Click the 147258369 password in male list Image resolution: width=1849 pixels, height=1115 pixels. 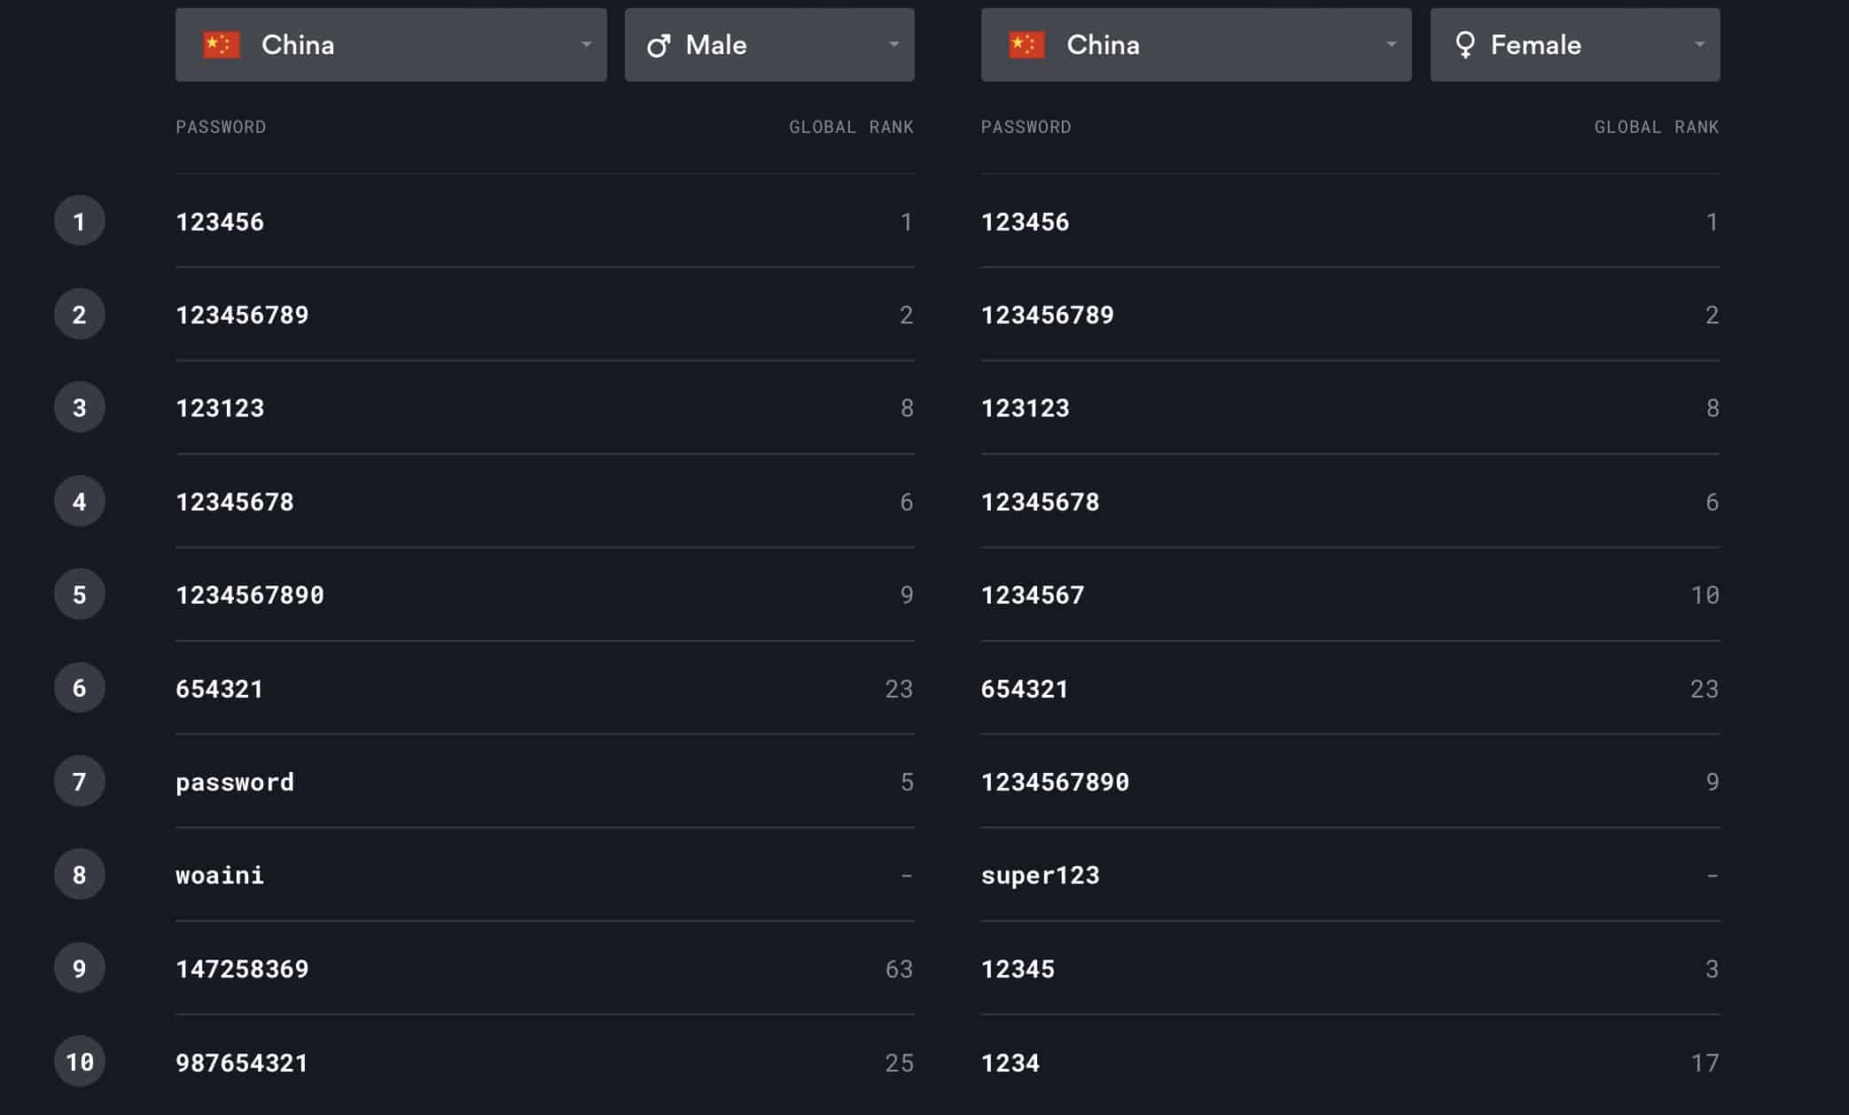(242, 969)
